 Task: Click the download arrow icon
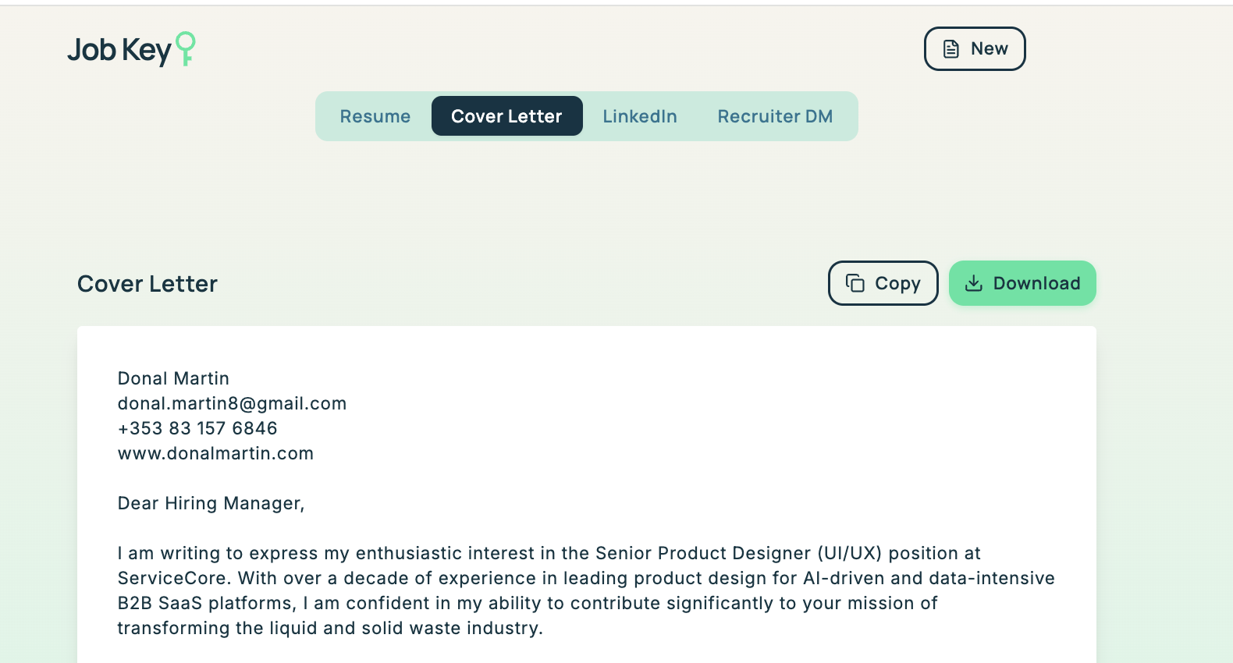[973, 283]
